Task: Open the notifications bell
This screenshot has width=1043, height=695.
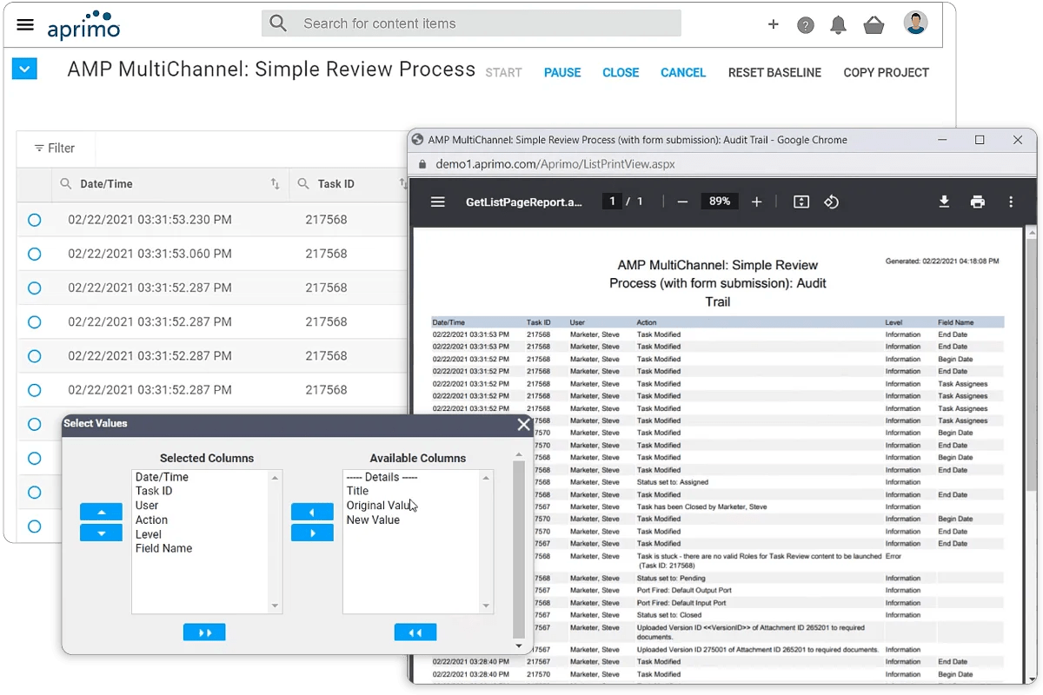Action: click(838, 25)
